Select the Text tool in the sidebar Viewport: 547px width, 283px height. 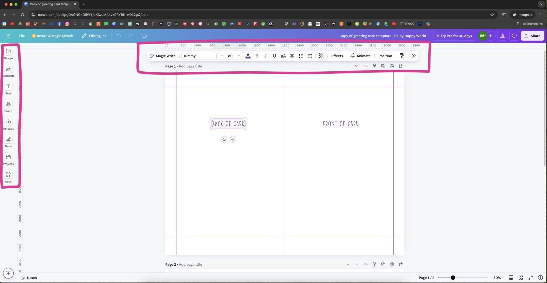[8, 89]
